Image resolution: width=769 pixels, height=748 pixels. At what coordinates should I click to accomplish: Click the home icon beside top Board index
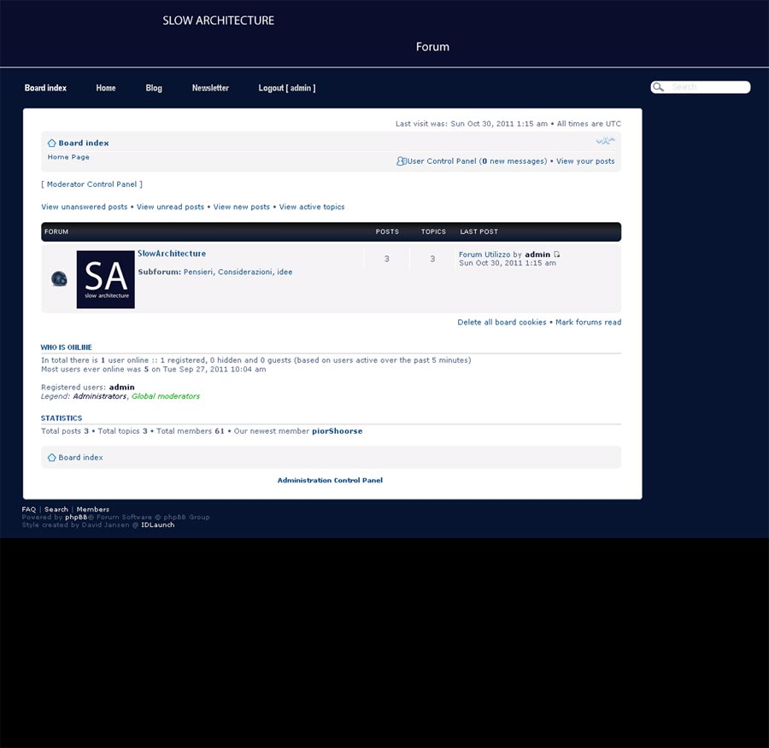[x=51, y=143]
